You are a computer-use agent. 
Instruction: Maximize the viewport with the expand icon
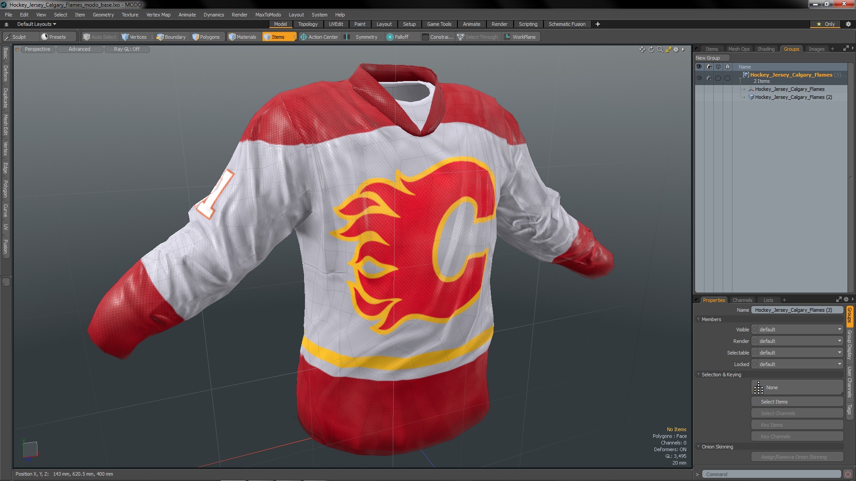pos(668,49)
